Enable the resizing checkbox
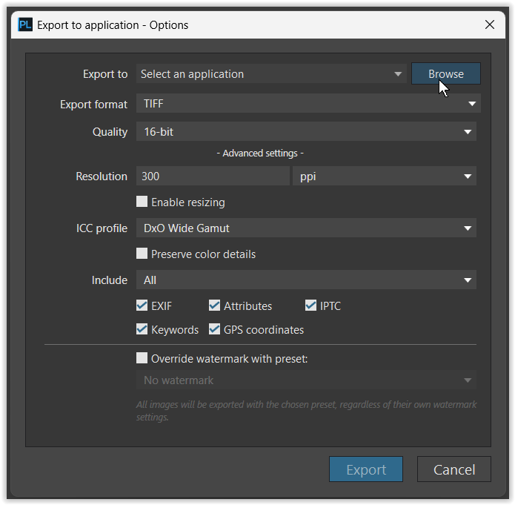 (142, 202)
